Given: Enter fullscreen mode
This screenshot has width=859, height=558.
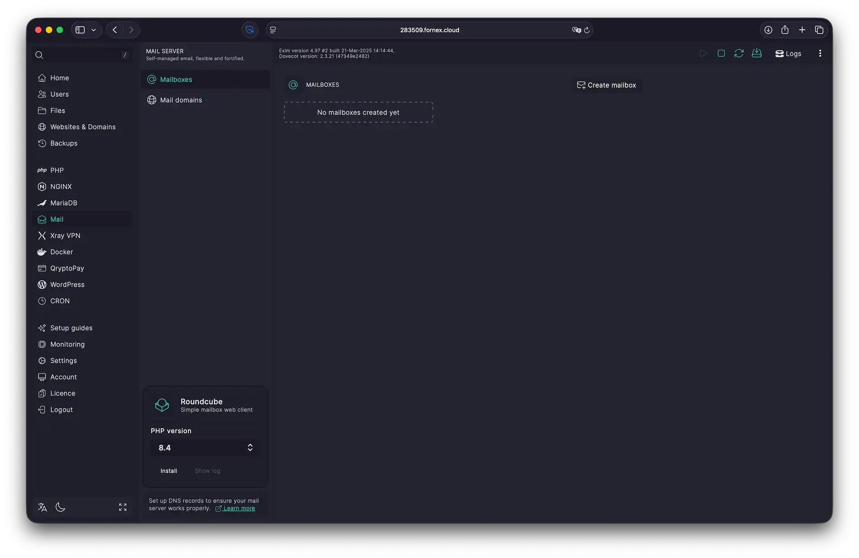Looking at the screenshot, I should 122,507.
